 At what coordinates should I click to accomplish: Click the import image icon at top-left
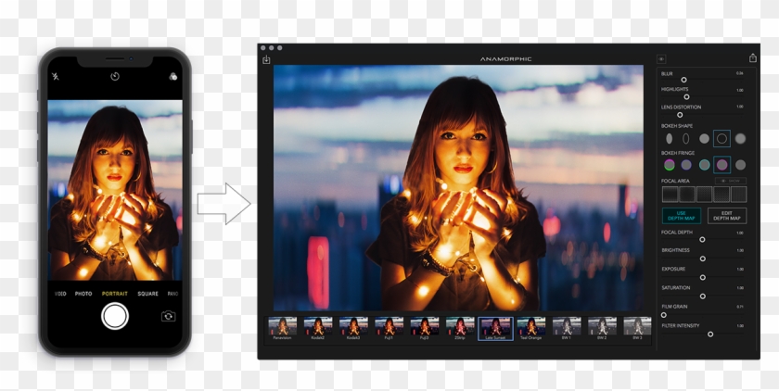266,60
